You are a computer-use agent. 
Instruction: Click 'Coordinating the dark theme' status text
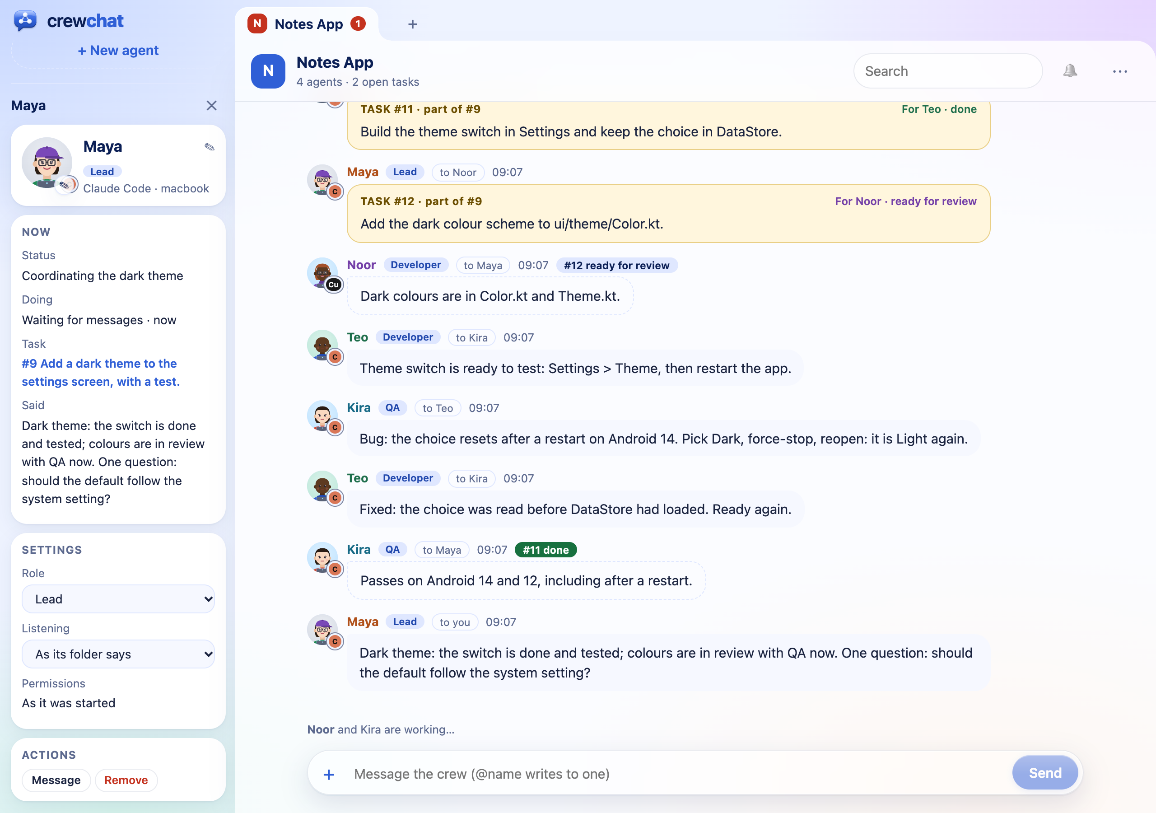point(102,276)
